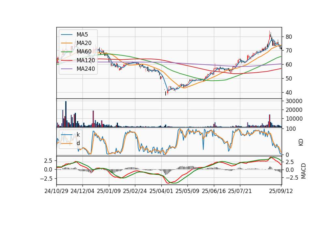Click the 'd' label in KD legend
This screenshot has height=225, width=313.
tap(78, 143)
